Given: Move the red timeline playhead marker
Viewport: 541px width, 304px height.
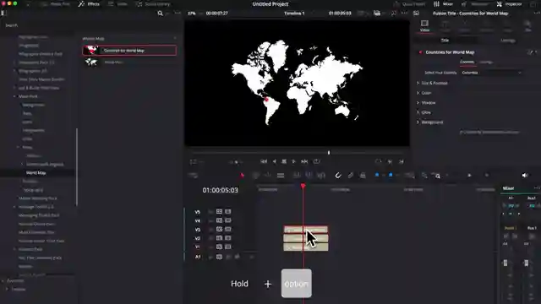Looking at the screenshot, I should tap(303, 186).
